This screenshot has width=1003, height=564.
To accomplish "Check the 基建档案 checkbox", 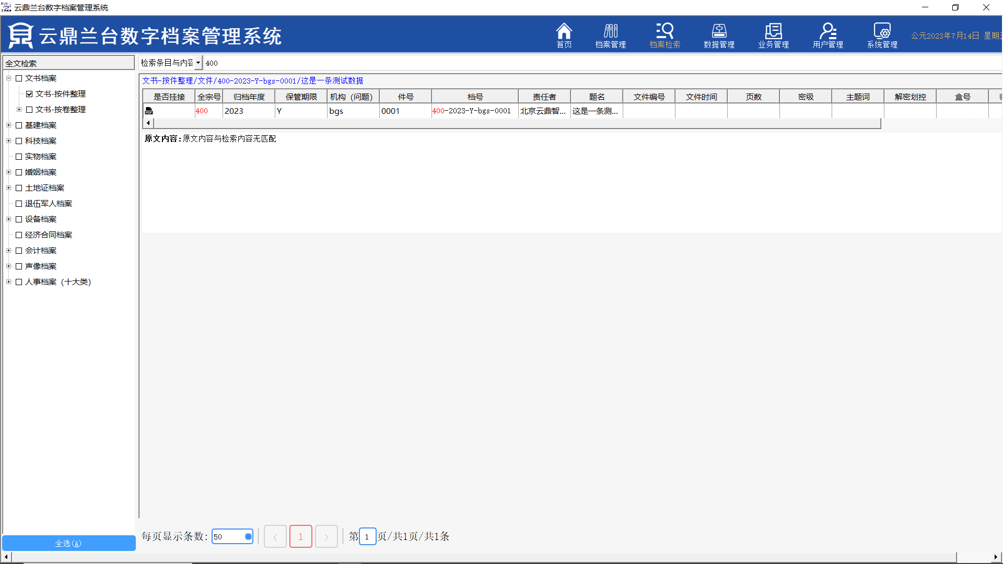I will coord(19,125).
